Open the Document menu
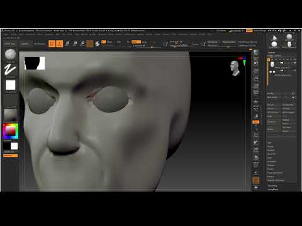Image resolution: width=302 pixels, height=226 pixels. click(31, 35)
